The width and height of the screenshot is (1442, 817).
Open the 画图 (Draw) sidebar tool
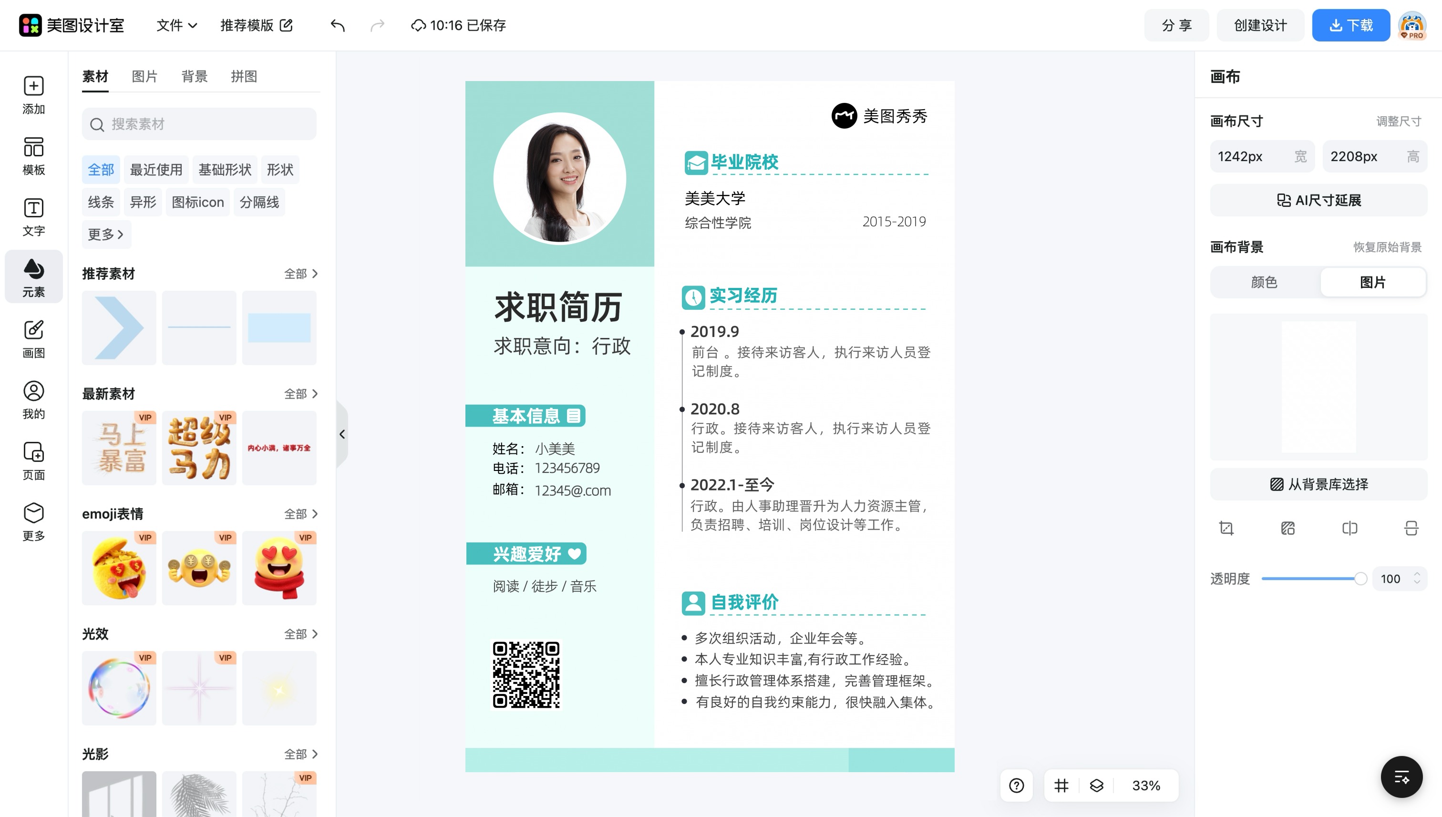coord(34,339)
